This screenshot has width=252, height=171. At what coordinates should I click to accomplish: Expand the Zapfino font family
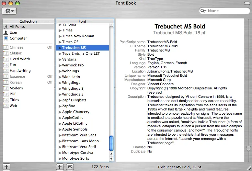click(60, 106)
